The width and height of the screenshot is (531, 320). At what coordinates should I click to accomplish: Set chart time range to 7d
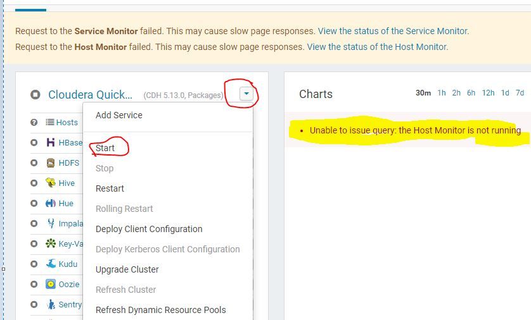(x=520, y=93)
